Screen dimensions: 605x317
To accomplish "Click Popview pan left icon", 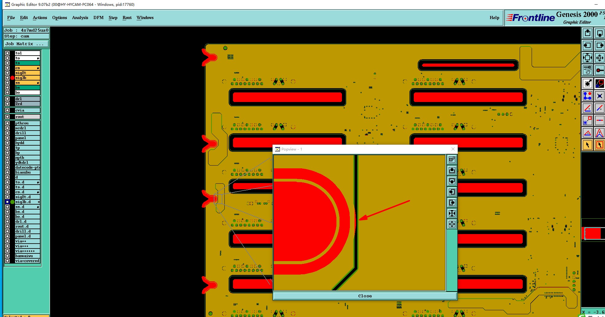I will pyautogui.click(x=452, y=192).
